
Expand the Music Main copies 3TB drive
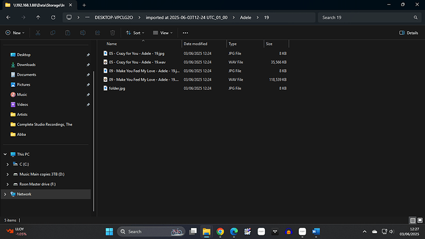click(7, 174)
